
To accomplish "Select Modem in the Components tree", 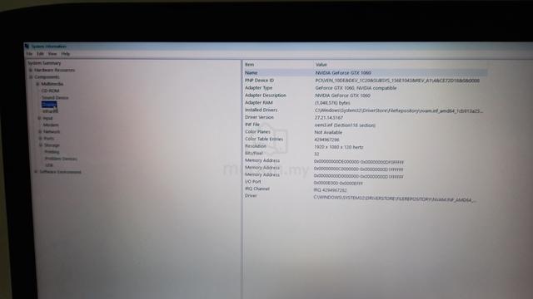I will [51, 125].
